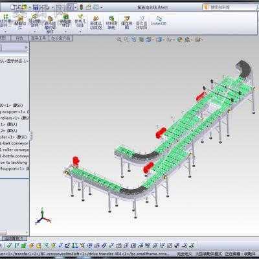The image size is (259, 259).
Task: Expand the dropdown below Move Component
Action: click(x=35, y=32)
